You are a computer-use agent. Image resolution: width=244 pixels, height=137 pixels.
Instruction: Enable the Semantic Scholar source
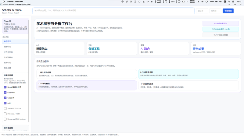[5, 108]
